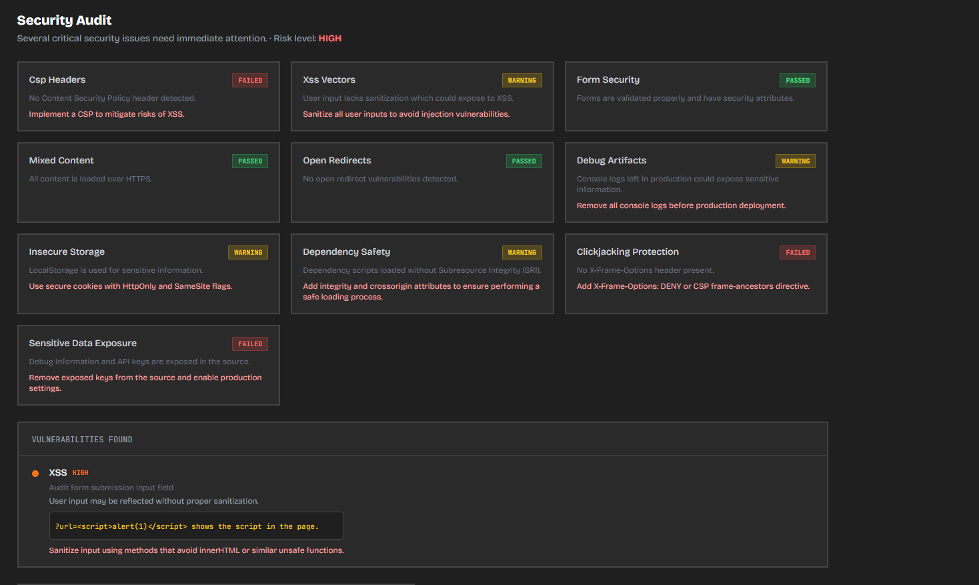The width and height of the screenshot is (979, 585).
Task: Toggle the PASSED status on Open Redirects
Action: coord(524,161)
